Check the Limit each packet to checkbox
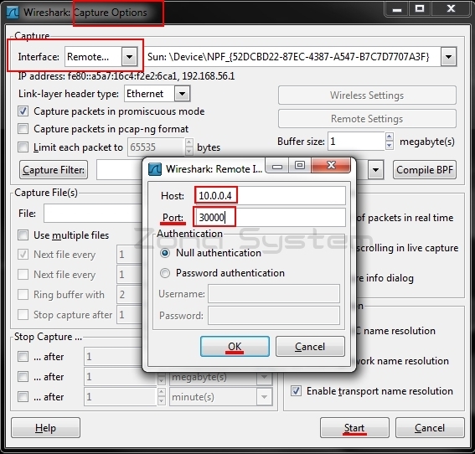Viewport: 475px width, 454px height. click(x=23, y=147)
